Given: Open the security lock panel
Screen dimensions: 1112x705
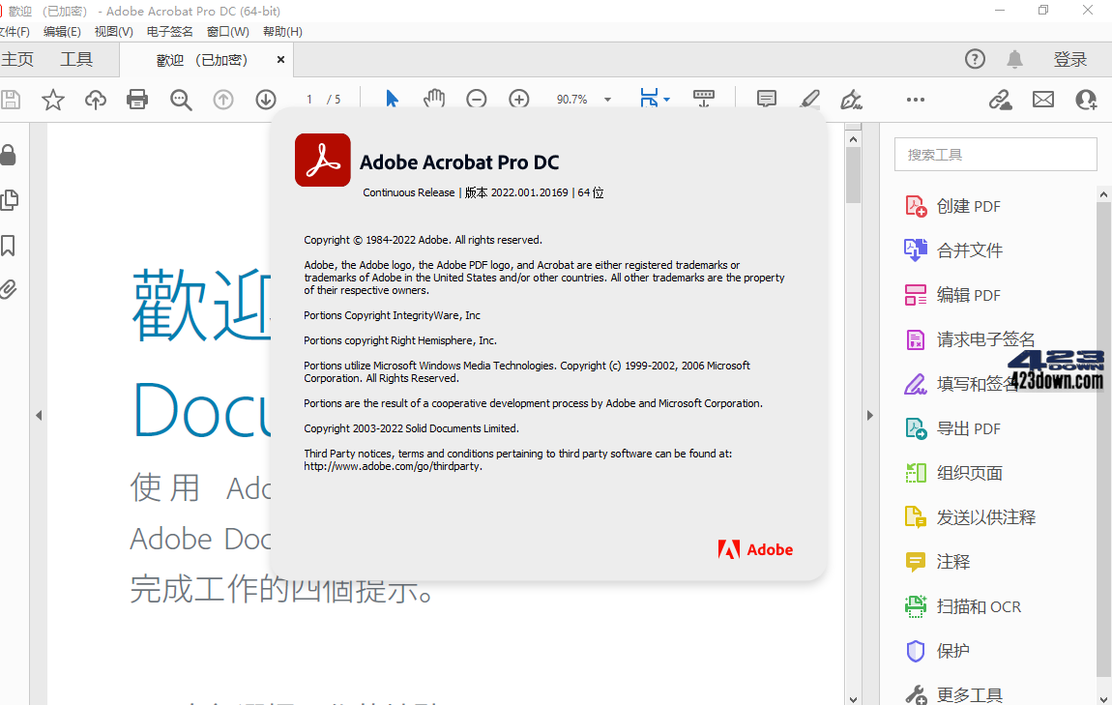Looking at the screenshot, I should tap(8, 155).
